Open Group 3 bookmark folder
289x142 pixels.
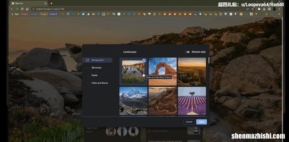coord(44,14)
